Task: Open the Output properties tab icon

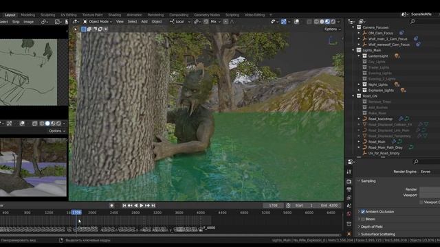Action: 349,190
